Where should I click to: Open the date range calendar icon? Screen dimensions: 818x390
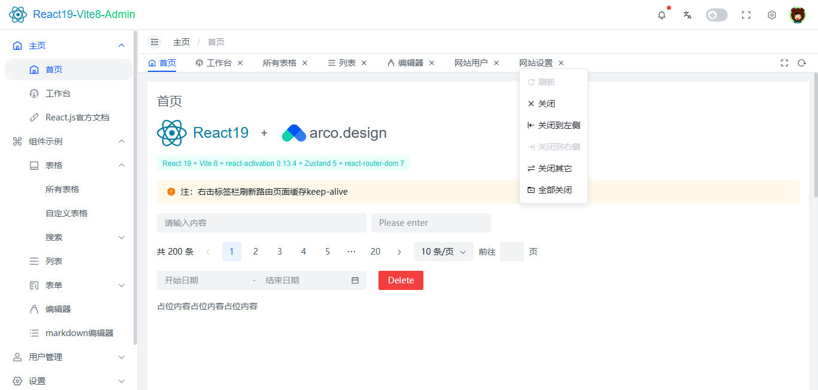coord(355,280)
